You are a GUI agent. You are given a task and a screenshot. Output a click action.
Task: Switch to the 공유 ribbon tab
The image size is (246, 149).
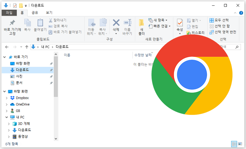[35, 13]
